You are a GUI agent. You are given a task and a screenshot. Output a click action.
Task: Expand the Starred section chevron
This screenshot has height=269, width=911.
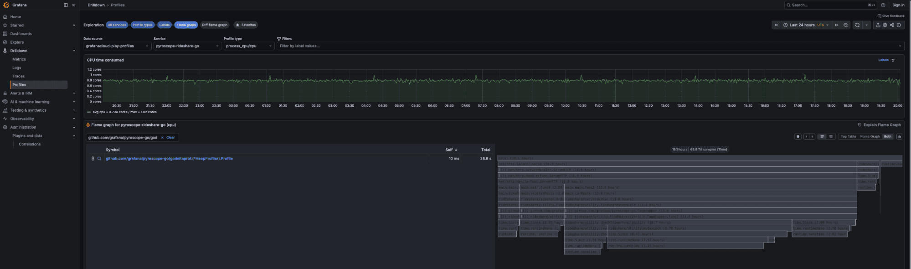74,26
